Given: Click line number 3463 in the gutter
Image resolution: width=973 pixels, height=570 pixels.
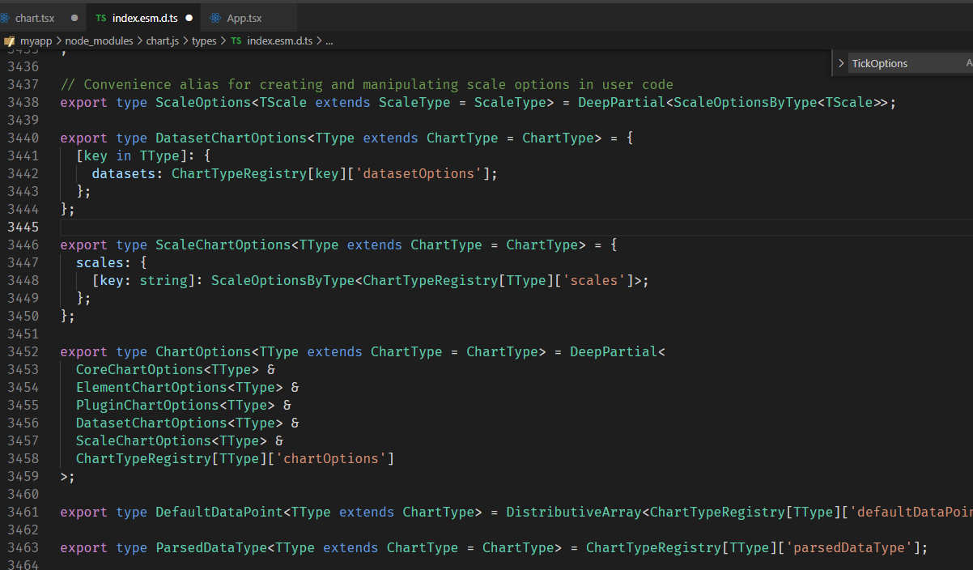Looking at the screenshot, I should (23, 547).
